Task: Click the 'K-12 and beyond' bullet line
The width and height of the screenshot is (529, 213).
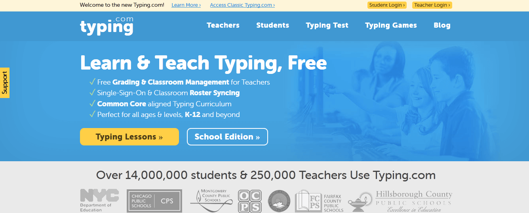Action: (164, 115)
